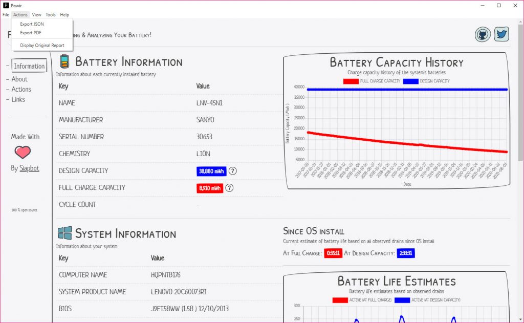Image resolution: width=524 pixels, height=323 pixels.
Task: Click the HQPNTB176 computer name value
Action: pos(166,275)
